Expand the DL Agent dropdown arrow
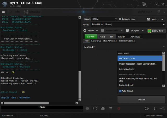 pos(143,31)
